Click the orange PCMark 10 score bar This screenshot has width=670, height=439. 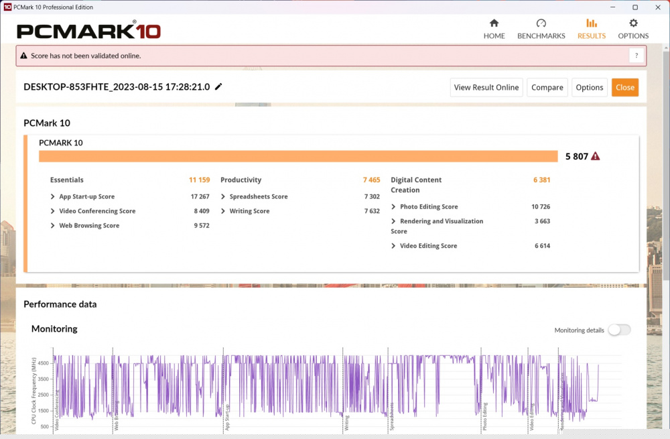298,156
